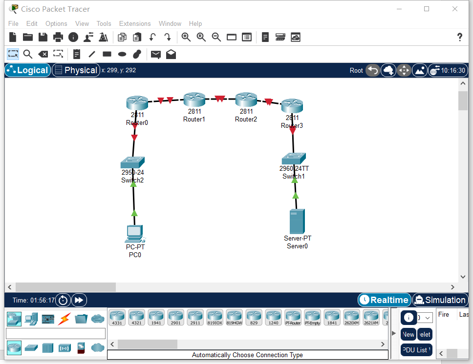Open the Options menu
473x364 pixels.
56,23
